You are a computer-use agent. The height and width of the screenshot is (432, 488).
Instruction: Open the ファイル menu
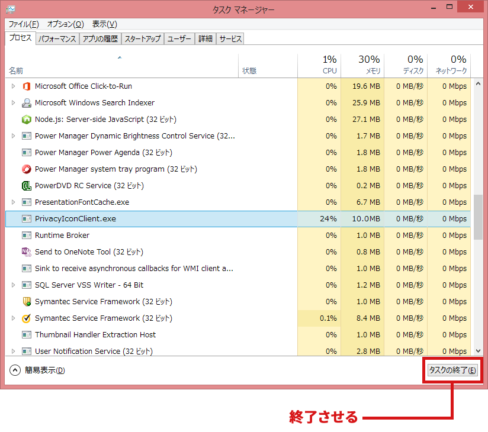click(23, 24)
